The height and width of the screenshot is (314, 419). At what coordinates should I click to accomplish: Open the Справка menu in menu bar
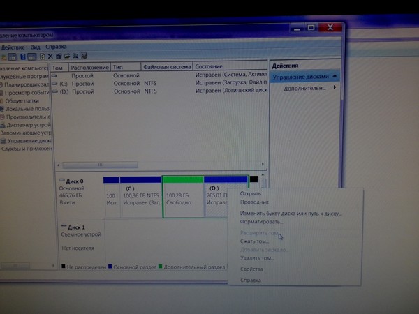pyautogui.click(x=56, y=47)
